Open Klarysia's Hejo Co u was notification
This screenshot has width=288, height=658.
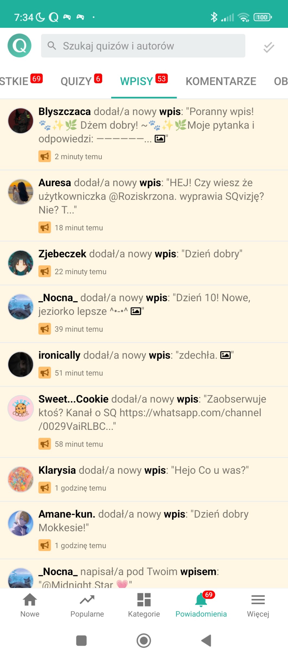click(144, 479)
